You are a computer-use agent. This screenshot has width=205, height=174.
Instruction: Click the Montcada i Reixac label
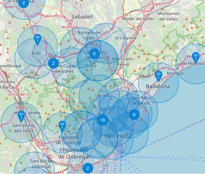pos(123,61)
